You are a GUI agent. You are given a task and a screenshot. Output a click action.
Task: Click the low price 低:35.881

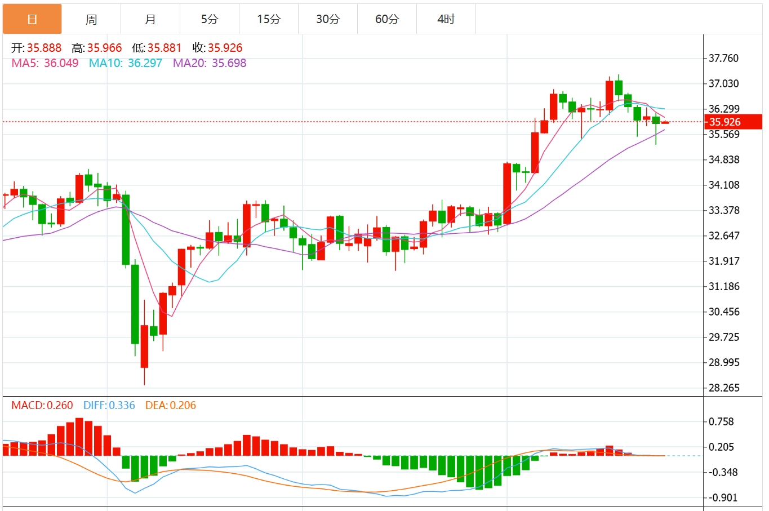pyautogui.click(x=157, y=48)
